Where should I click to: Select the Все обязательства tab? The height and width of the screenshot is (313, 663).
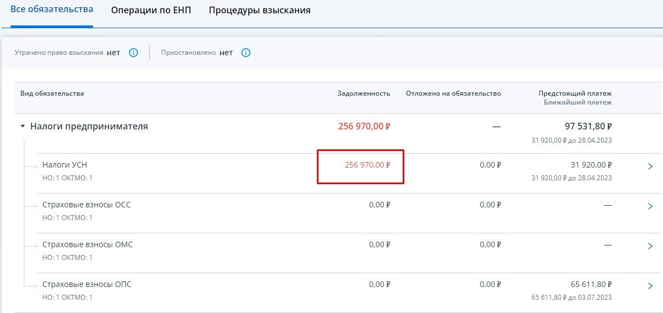coord(52,9)
